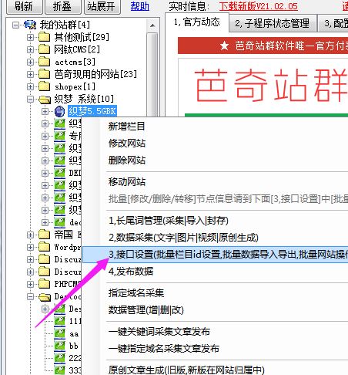Open the 帮助 link
This screenshot has width=348, height=375.
click(x=140, y=6)
